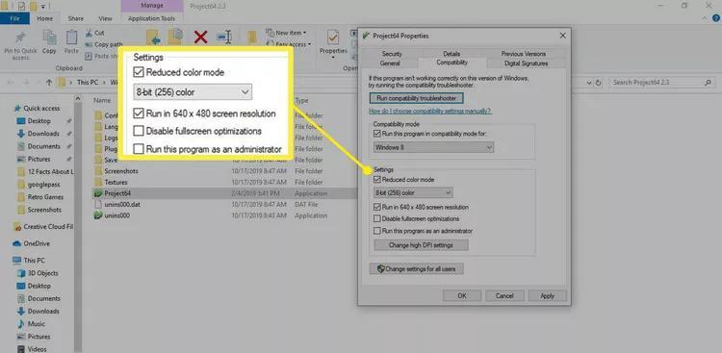Open the Application Tools tab
The width and height of the screenshot is (722, 353).
[151, 19]
